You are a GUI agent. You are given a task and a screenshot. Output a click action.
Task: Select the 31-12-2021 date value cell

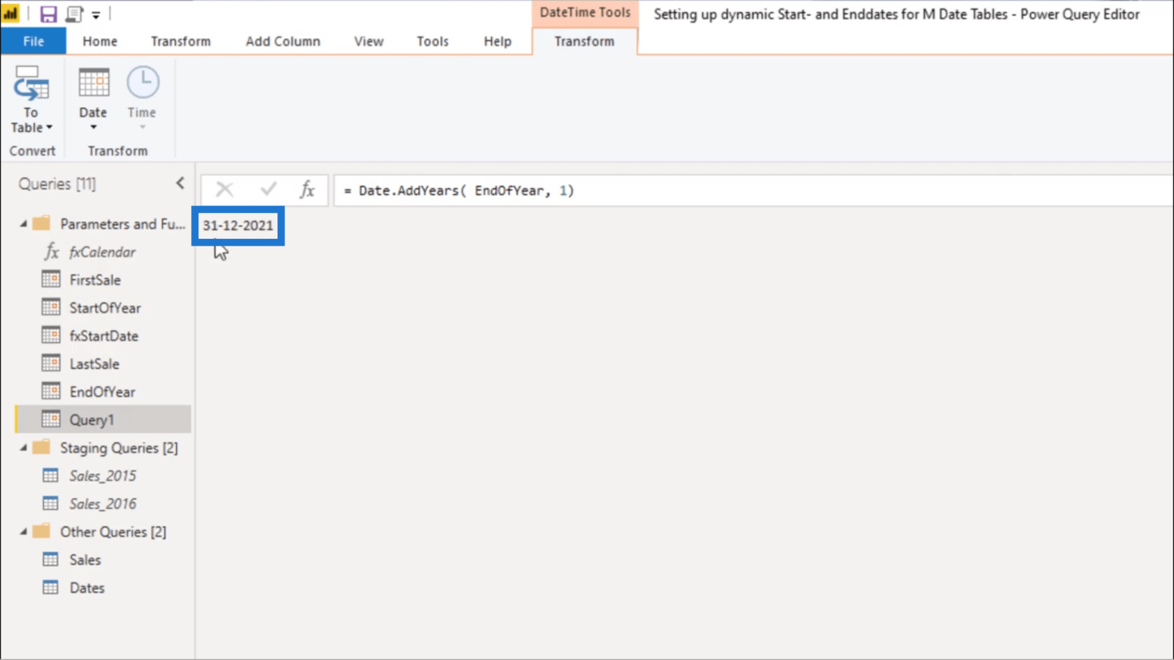click(238, 226)
